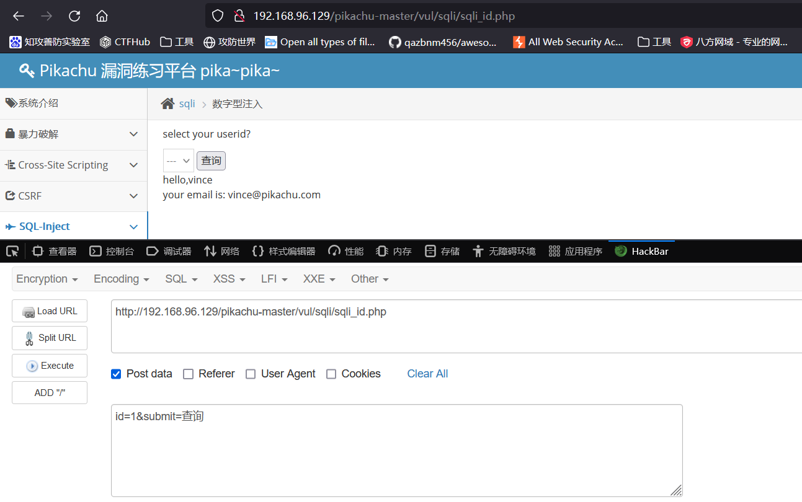Open the userid select dropdown

point(179,161)
